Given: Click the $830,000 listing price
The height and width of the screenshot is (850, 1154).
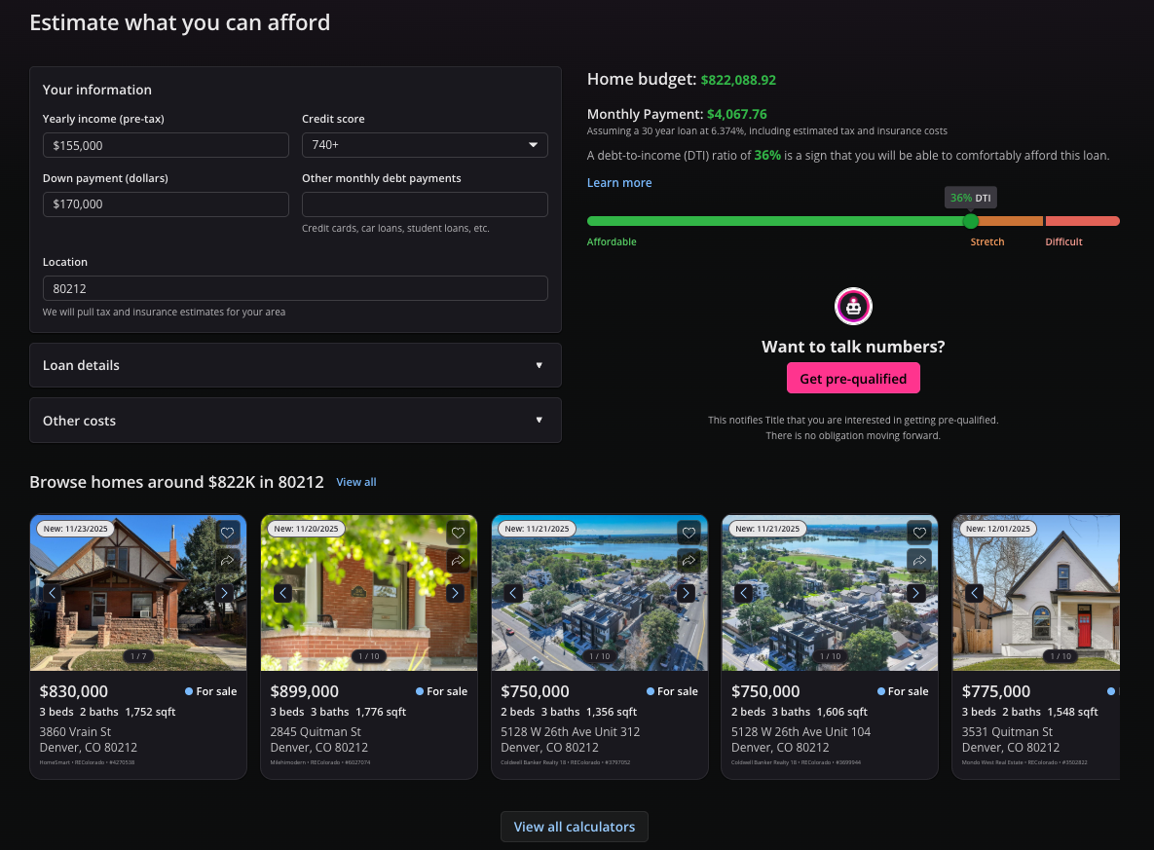Looking at the screenshot, I should (74, 691).
